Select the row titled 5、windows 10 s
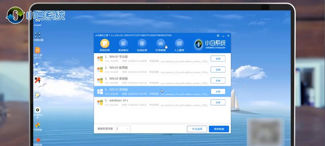325x146 pixels. 162,102
